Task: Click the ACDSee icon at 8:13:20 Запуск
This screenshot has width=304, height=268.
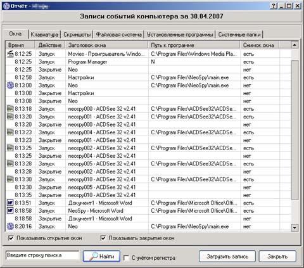Action: (10, 117)
